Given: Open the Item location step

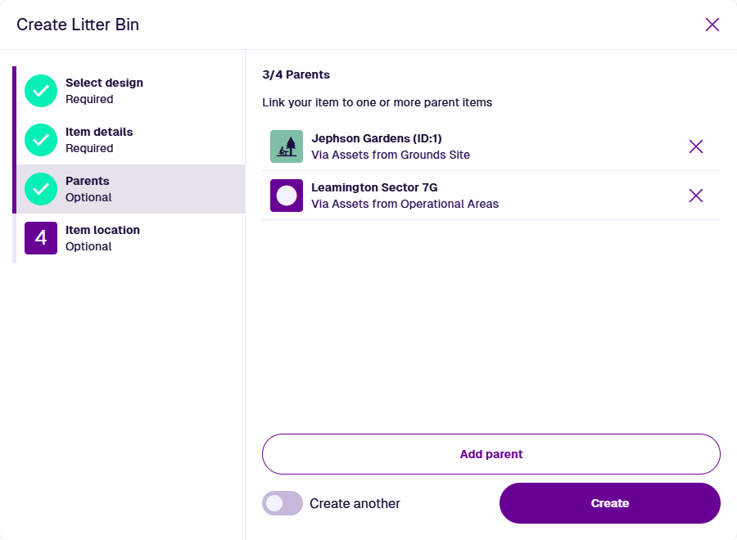Looking at the screenshot, I should [131, 238].
